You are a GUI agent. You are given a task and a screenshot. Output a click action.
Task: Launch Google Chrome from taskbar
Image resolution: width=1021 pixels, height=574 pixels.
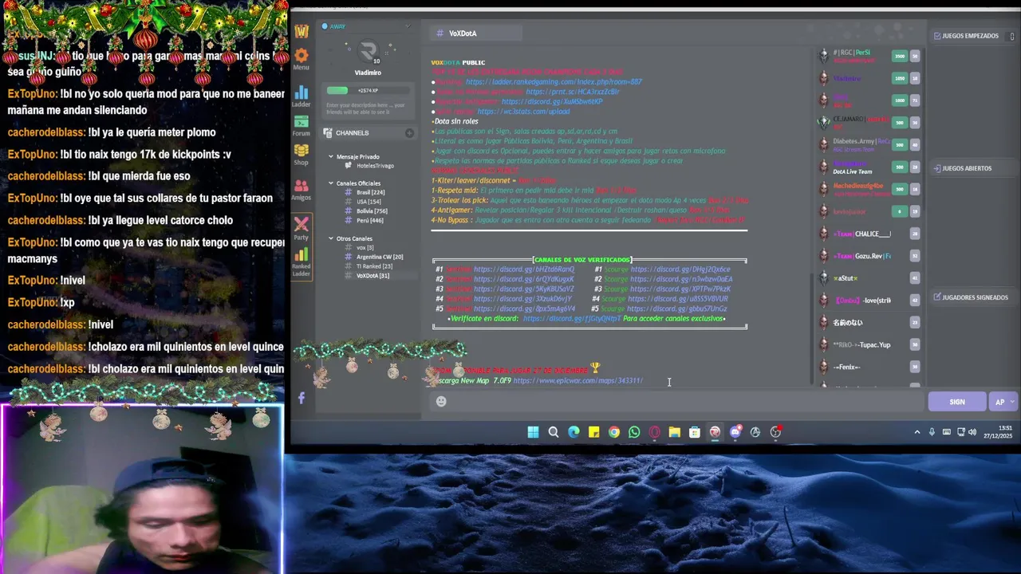613,432
